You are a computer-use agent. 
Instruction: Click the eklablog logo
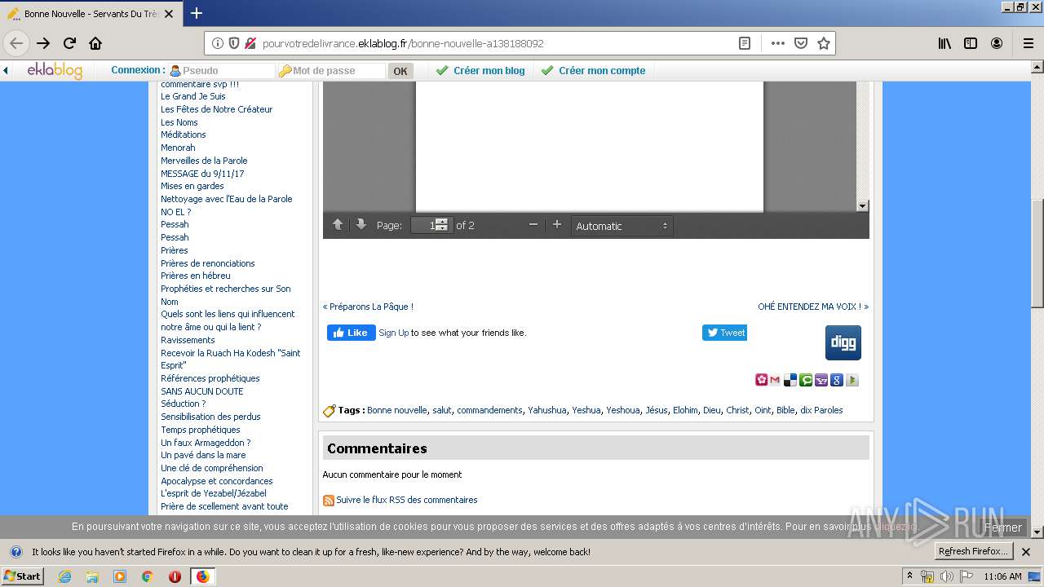(x=55, y=71)
